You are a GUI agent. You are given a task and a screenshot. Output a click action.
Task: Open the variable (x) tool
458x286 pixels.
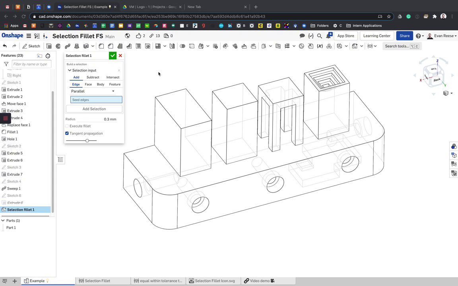[x=320, y=46]
